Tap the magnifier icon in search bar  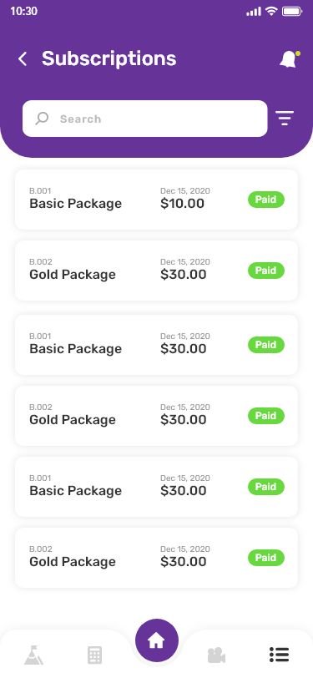[42, 119]
